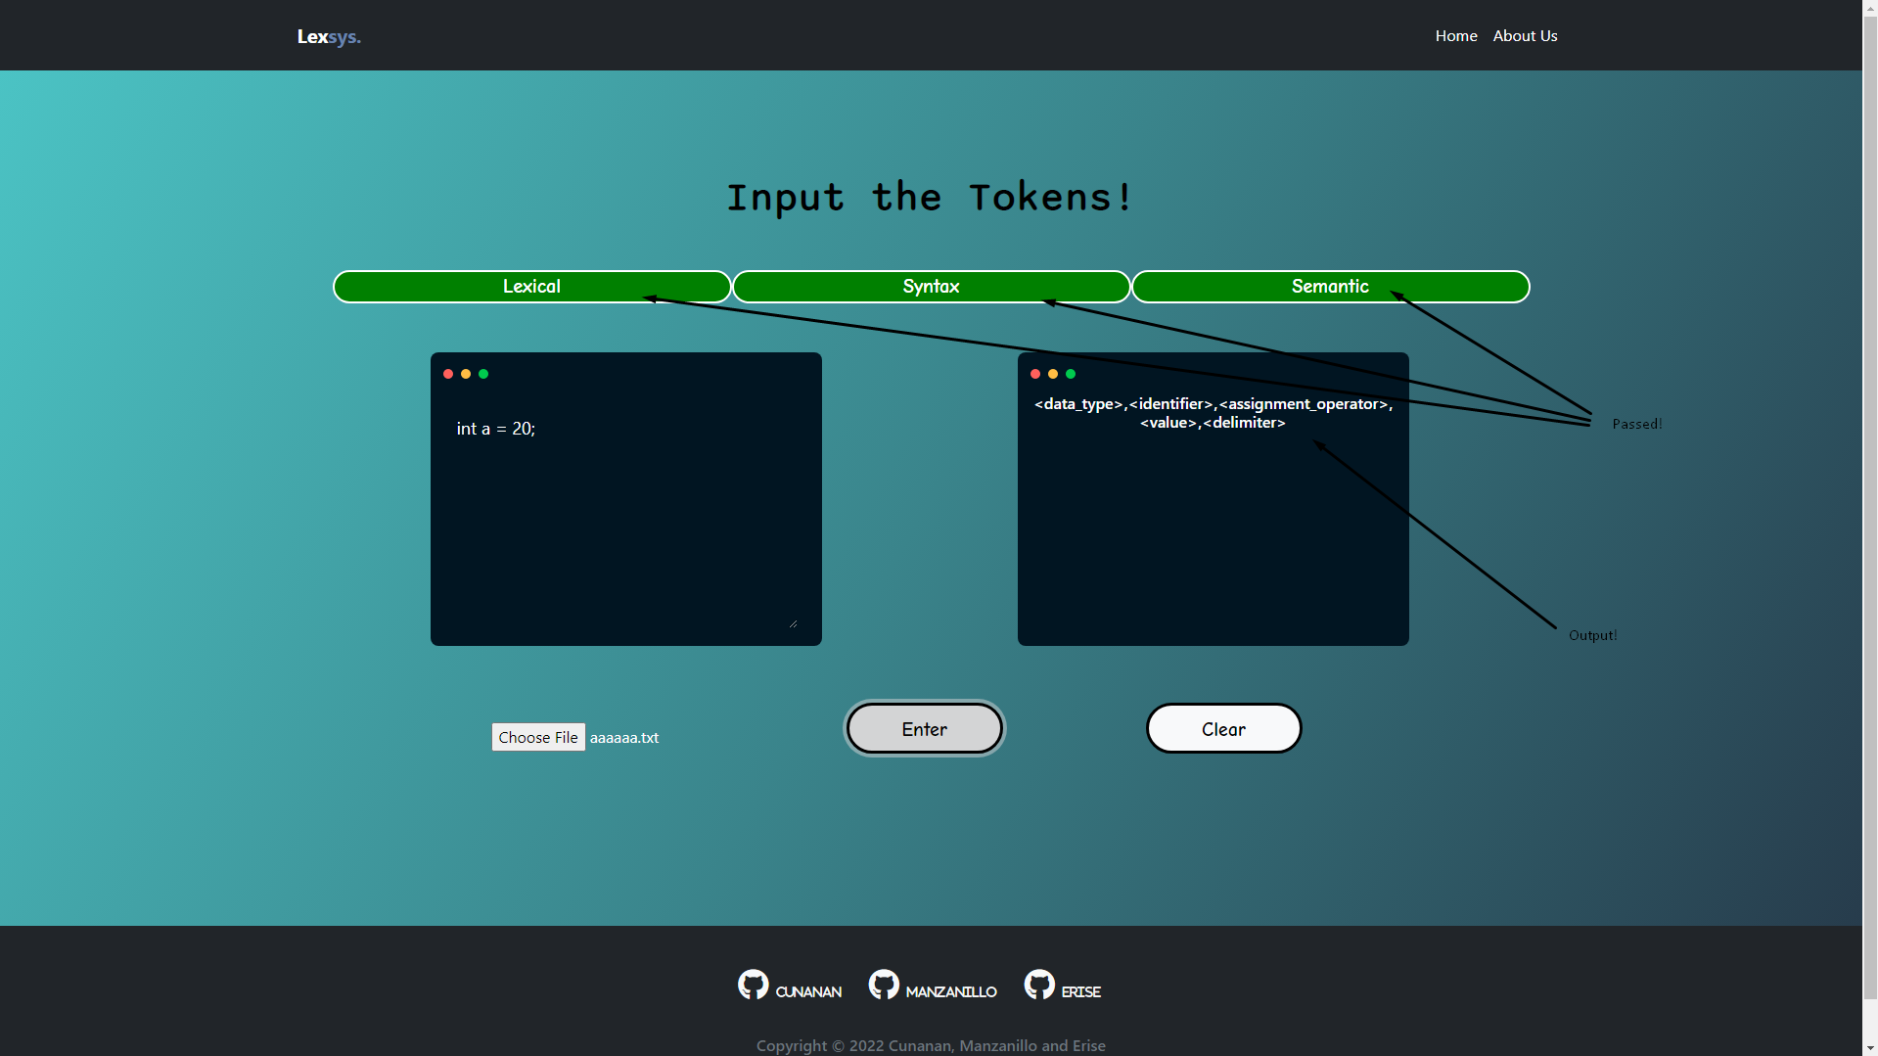Click the green dot on the input terminal
Viewport: 1878px width, 1056px height.
coord(484,373)
